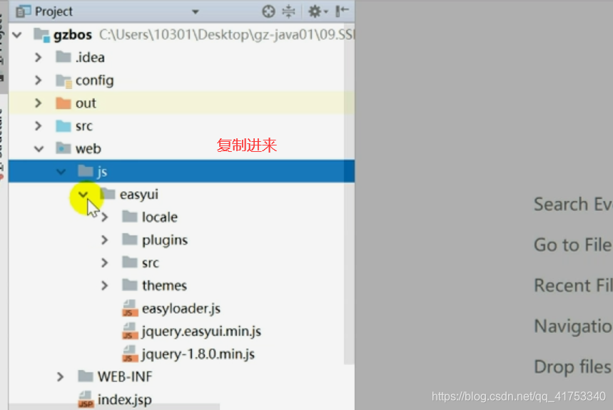
Task: Select the plugins folder icon
Action: [130, 240]
